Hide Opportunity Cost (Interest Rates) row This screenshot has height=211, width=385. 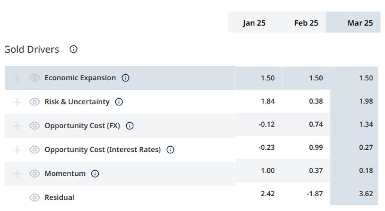click(x=35, y=150)
